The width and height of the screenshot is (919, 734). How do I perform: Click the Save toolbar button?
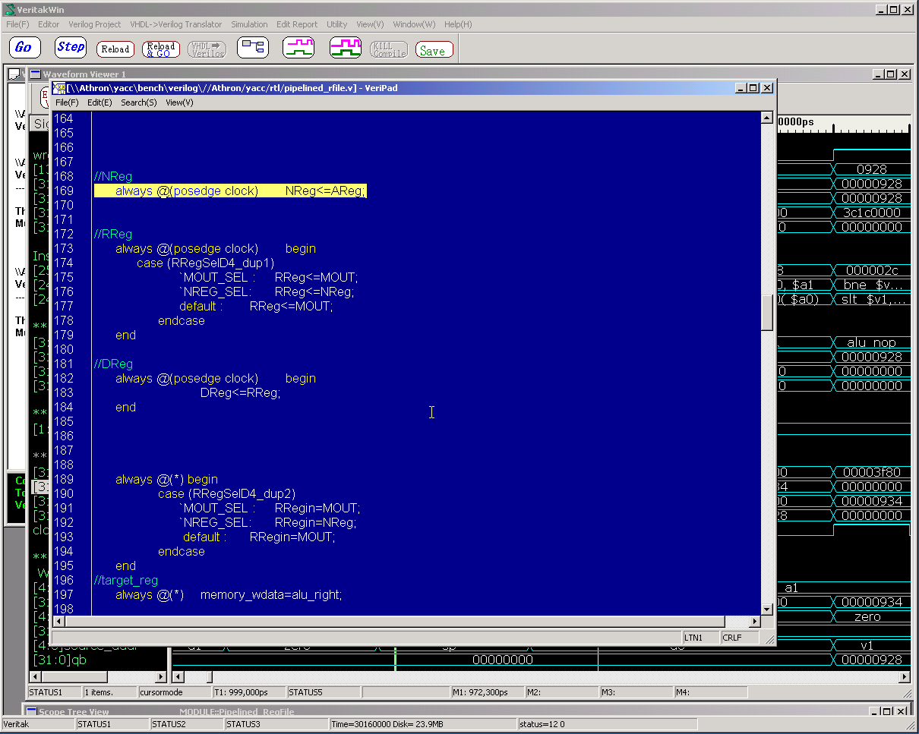pyautogui.click(x=434, y=49)
